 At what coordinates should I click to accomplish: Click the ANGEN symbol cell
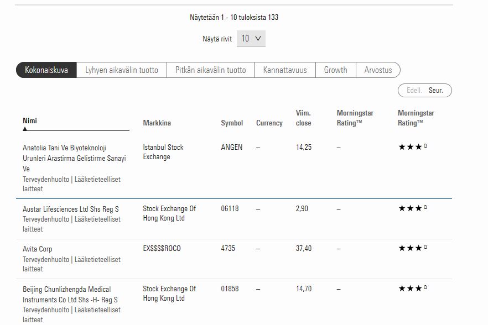point(231,147)
